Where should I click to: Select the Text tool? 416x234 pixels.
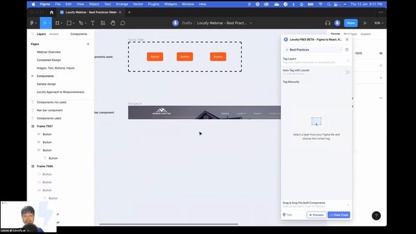(92, 23)
